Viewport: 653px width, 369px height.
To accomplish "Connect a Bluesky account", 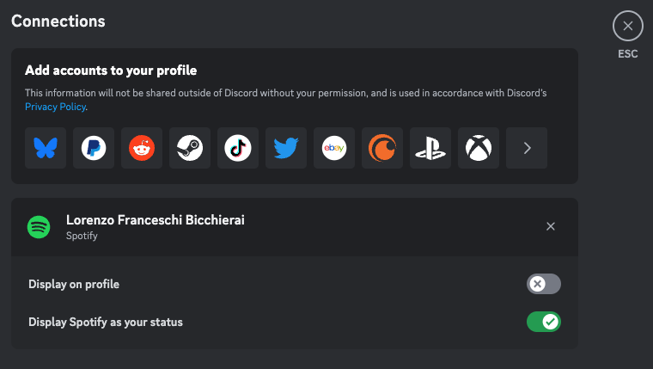I will click(x=46, y=149).
